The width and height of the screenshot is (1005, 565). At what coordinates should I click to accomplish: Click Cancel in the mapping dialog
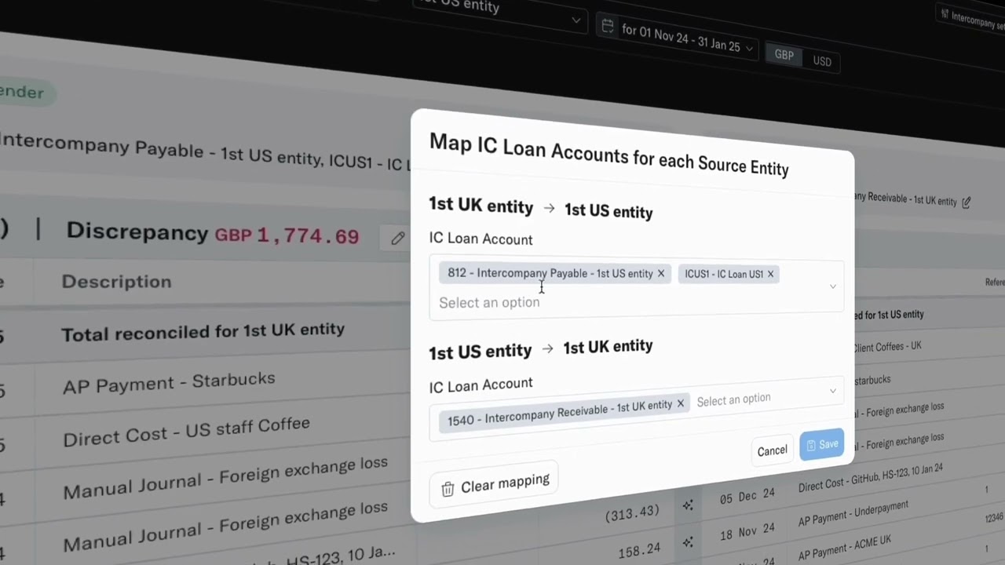point(772,450)
